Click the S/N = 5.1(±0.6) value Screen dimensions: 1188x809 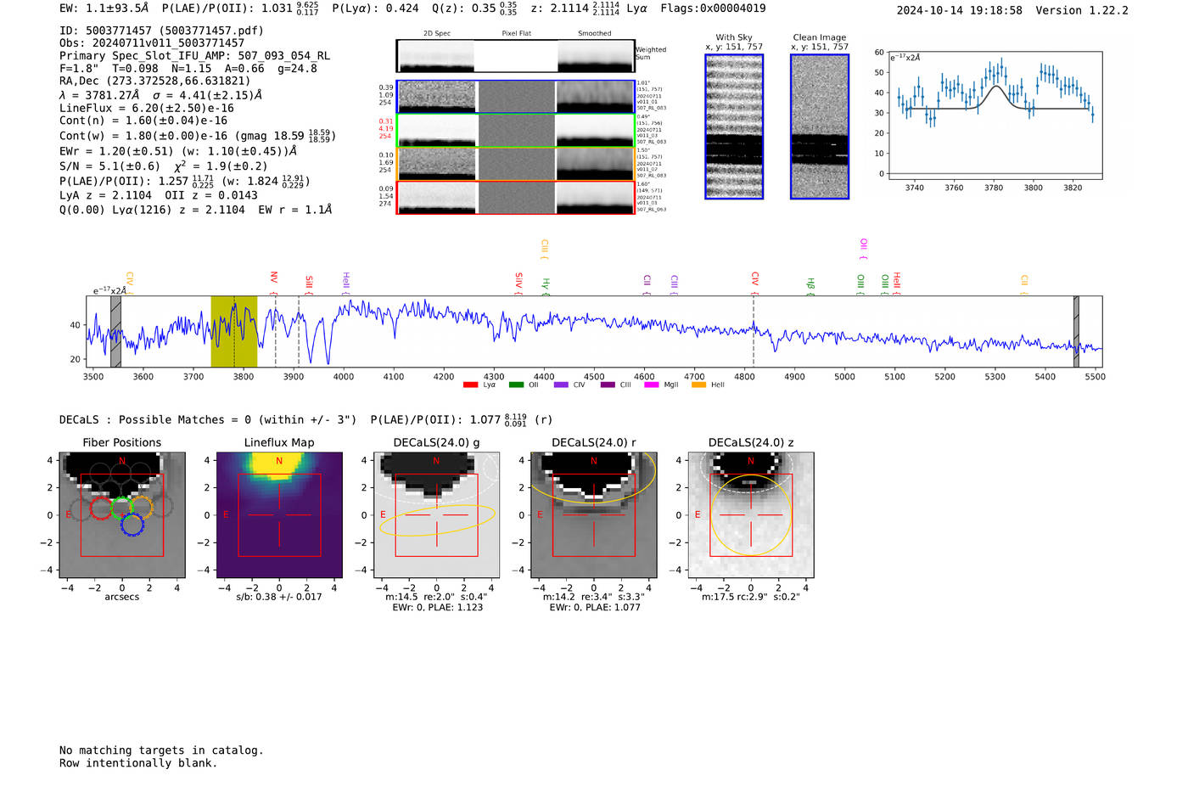[109, 166]
